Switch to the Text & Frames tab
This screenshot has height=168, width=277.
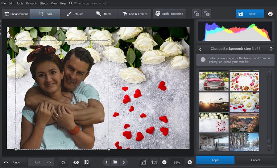tap(135, 14)
